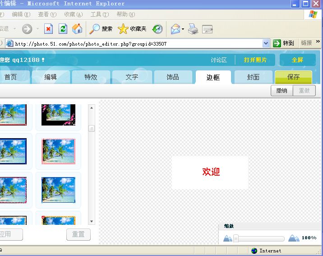Click the page icon in address bar
Screen dimensions: 323x256
tap(9, 43)
